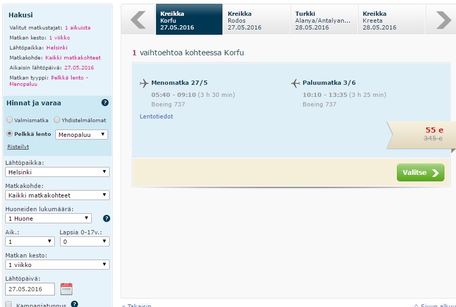Click the Paluumatka 3/6 heading
This screenshot has height=307, width=456.
(329, 83)
